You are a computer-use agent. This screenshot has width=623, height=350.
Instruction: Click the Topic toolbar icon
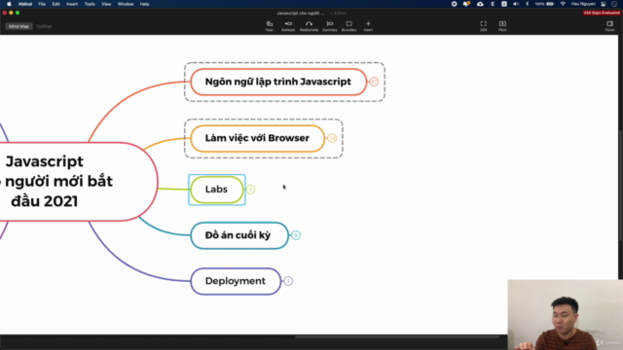pyautogui.click(x=270, y=26)
